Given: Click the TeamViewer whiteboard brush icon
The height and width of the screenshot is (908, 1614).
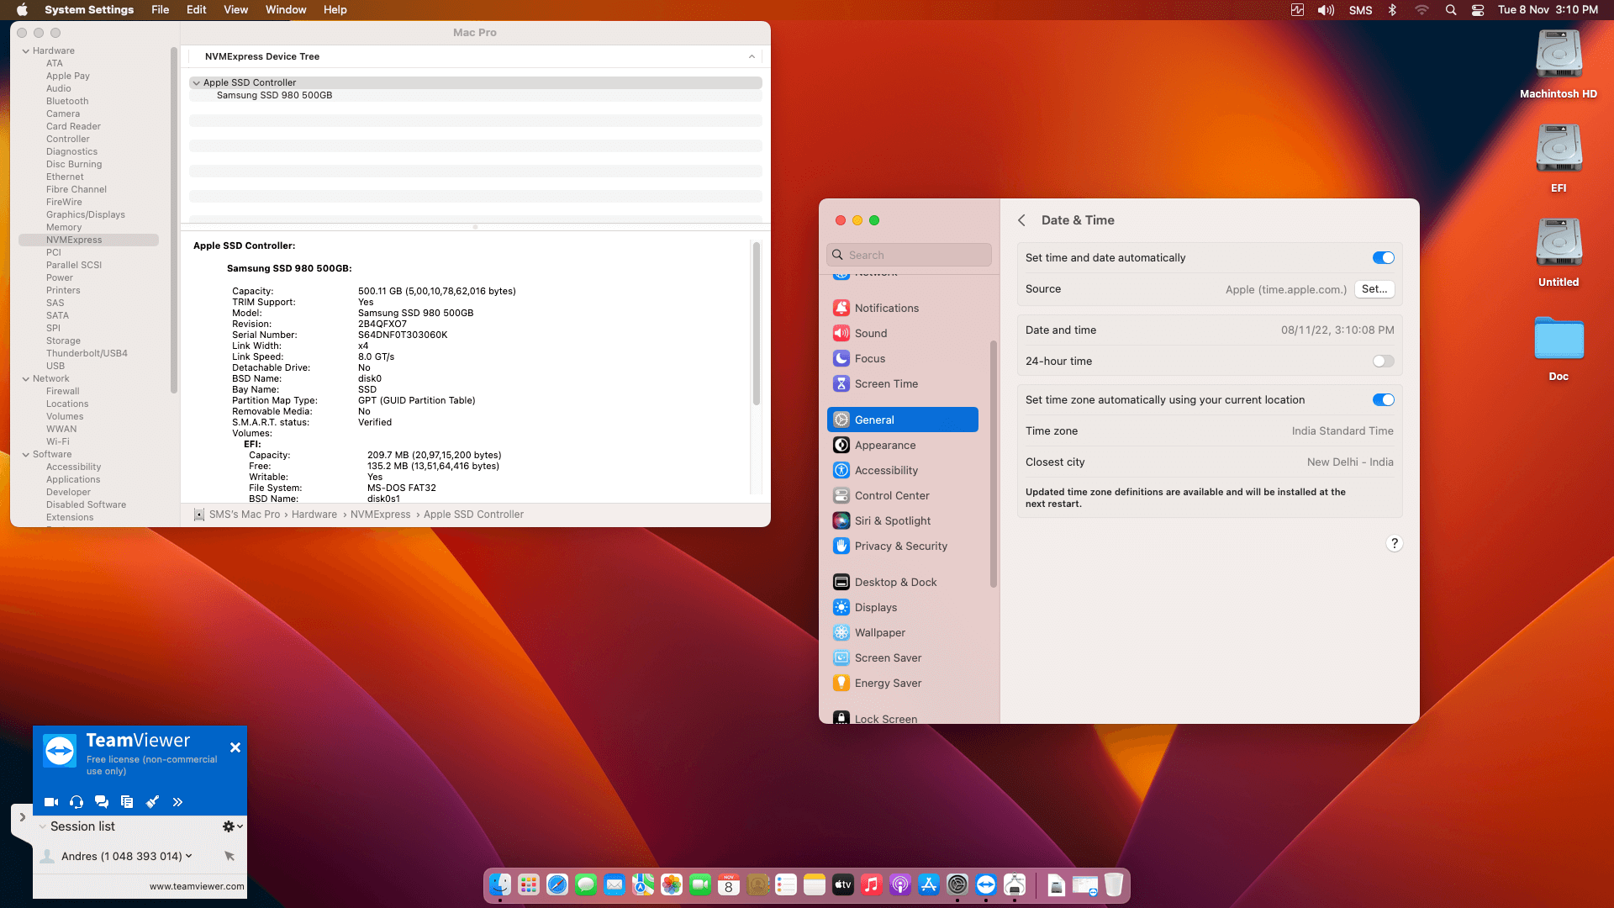Looking at the screenshot, I should [152, 802].
